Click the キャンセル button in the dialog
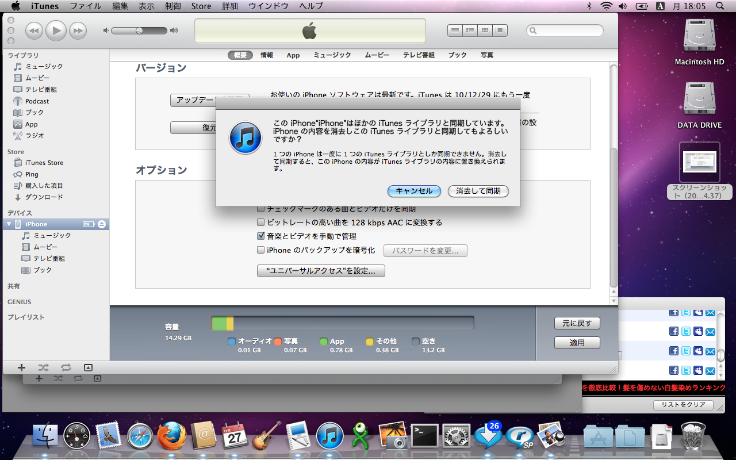The image size is (736, 460). click(414, 191)
